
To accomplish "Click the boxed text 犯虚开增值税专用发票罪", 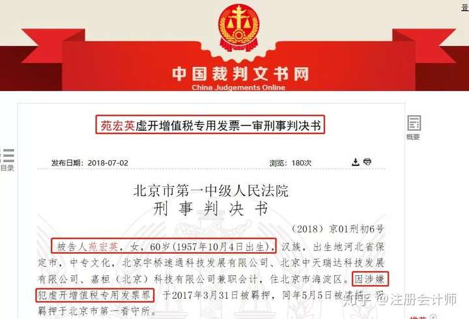I will pos(95,295).
